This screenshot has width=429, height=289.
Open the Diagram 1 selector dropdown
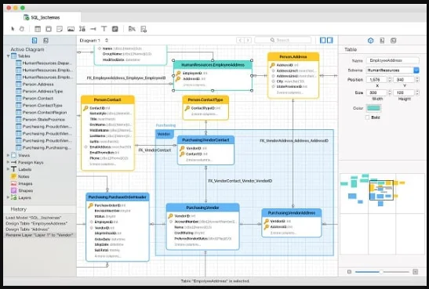[94, 41]
